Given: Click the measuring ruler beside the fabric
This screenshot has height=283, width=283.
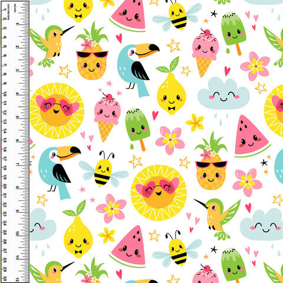Looking at the screenshot, I should tap(15, 141).
